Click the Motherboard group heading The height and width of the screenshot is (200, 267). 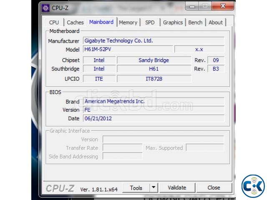(x=64, y=31)
